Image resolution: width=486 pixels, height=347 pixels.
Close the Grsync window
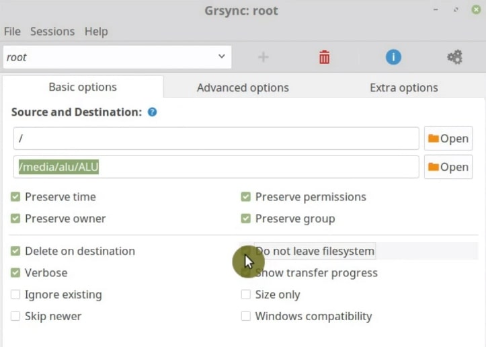tap(476, 10)
